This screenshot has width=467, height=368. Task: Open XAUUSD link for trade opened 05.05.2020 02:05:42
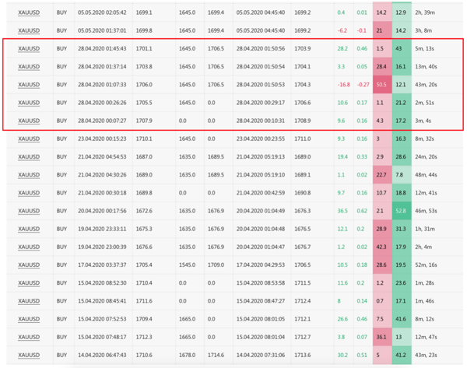tap(28, 13)
